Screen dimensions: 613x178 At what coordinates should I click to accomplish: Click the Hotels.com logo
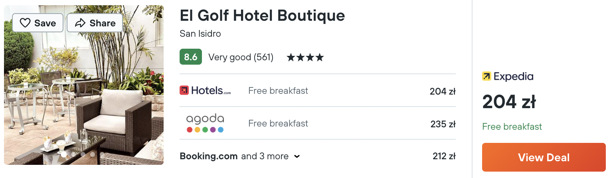tap(205, 91)
